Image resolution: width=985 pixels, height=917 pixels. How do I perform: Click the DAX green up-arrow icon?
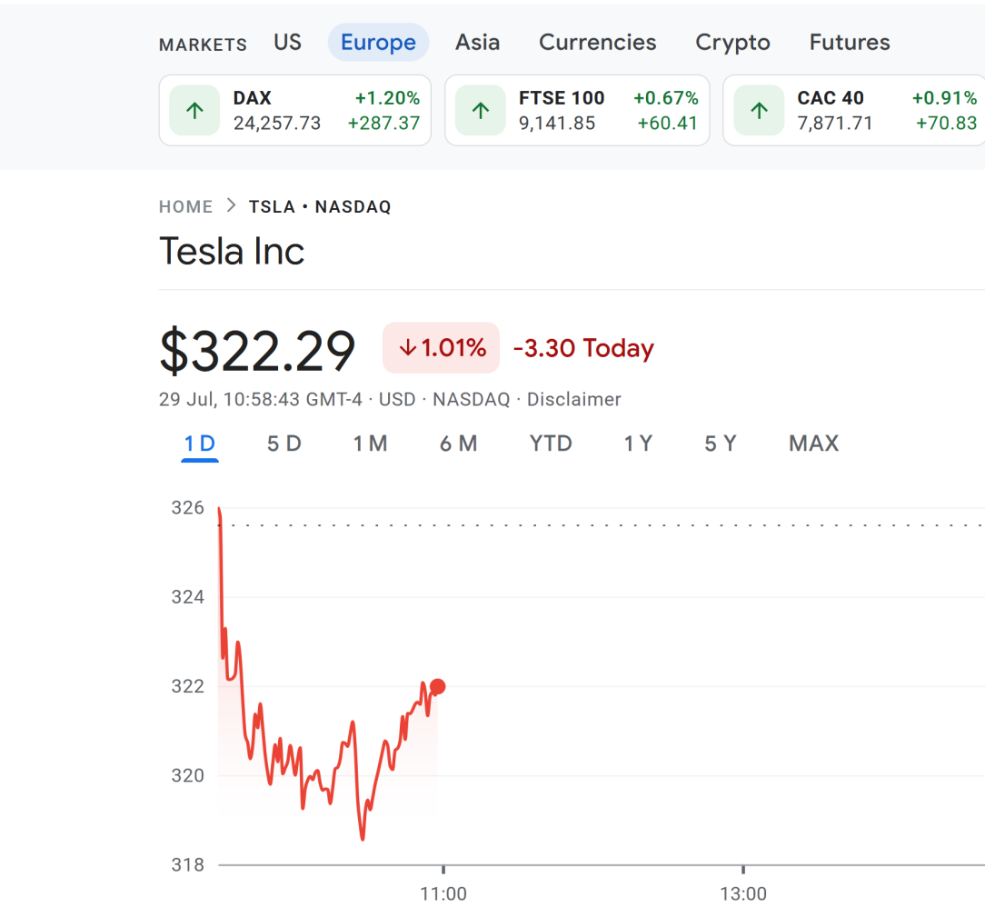pyautogui.click(x=194, y=111)
